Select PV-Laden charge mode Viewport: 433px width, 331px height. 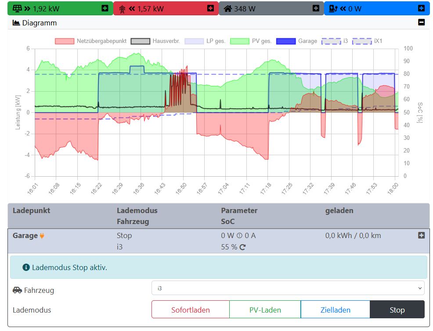(265, 310)
